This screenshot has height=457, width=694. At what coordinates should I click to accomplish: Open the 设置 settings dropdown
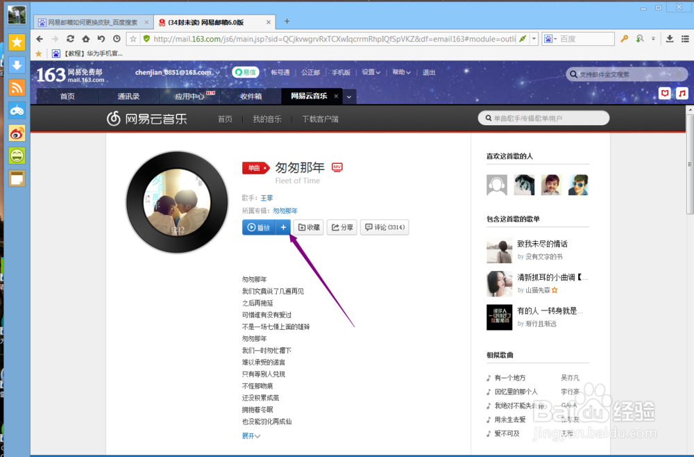(371, 72)
